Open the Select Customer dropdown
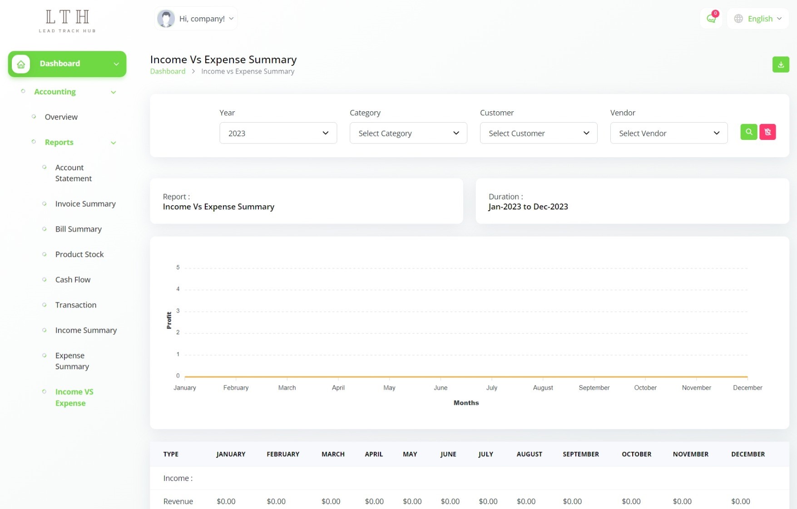The image size is (797, 509). [539, 133]
